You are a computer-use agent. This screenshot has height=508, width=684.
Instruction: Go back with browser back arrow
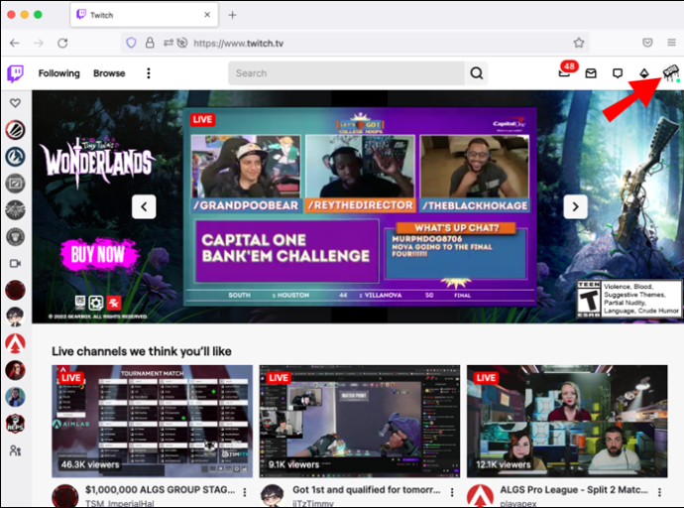click(15, 43)
